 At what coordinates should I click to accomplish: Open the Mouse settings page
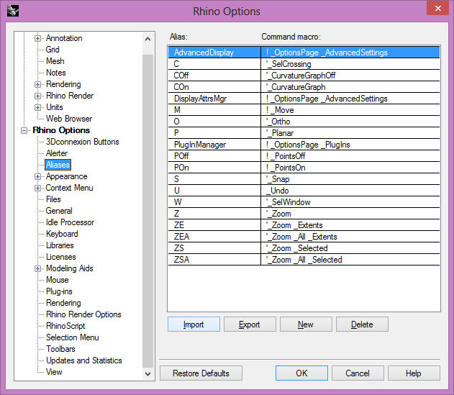click(58, 280)
